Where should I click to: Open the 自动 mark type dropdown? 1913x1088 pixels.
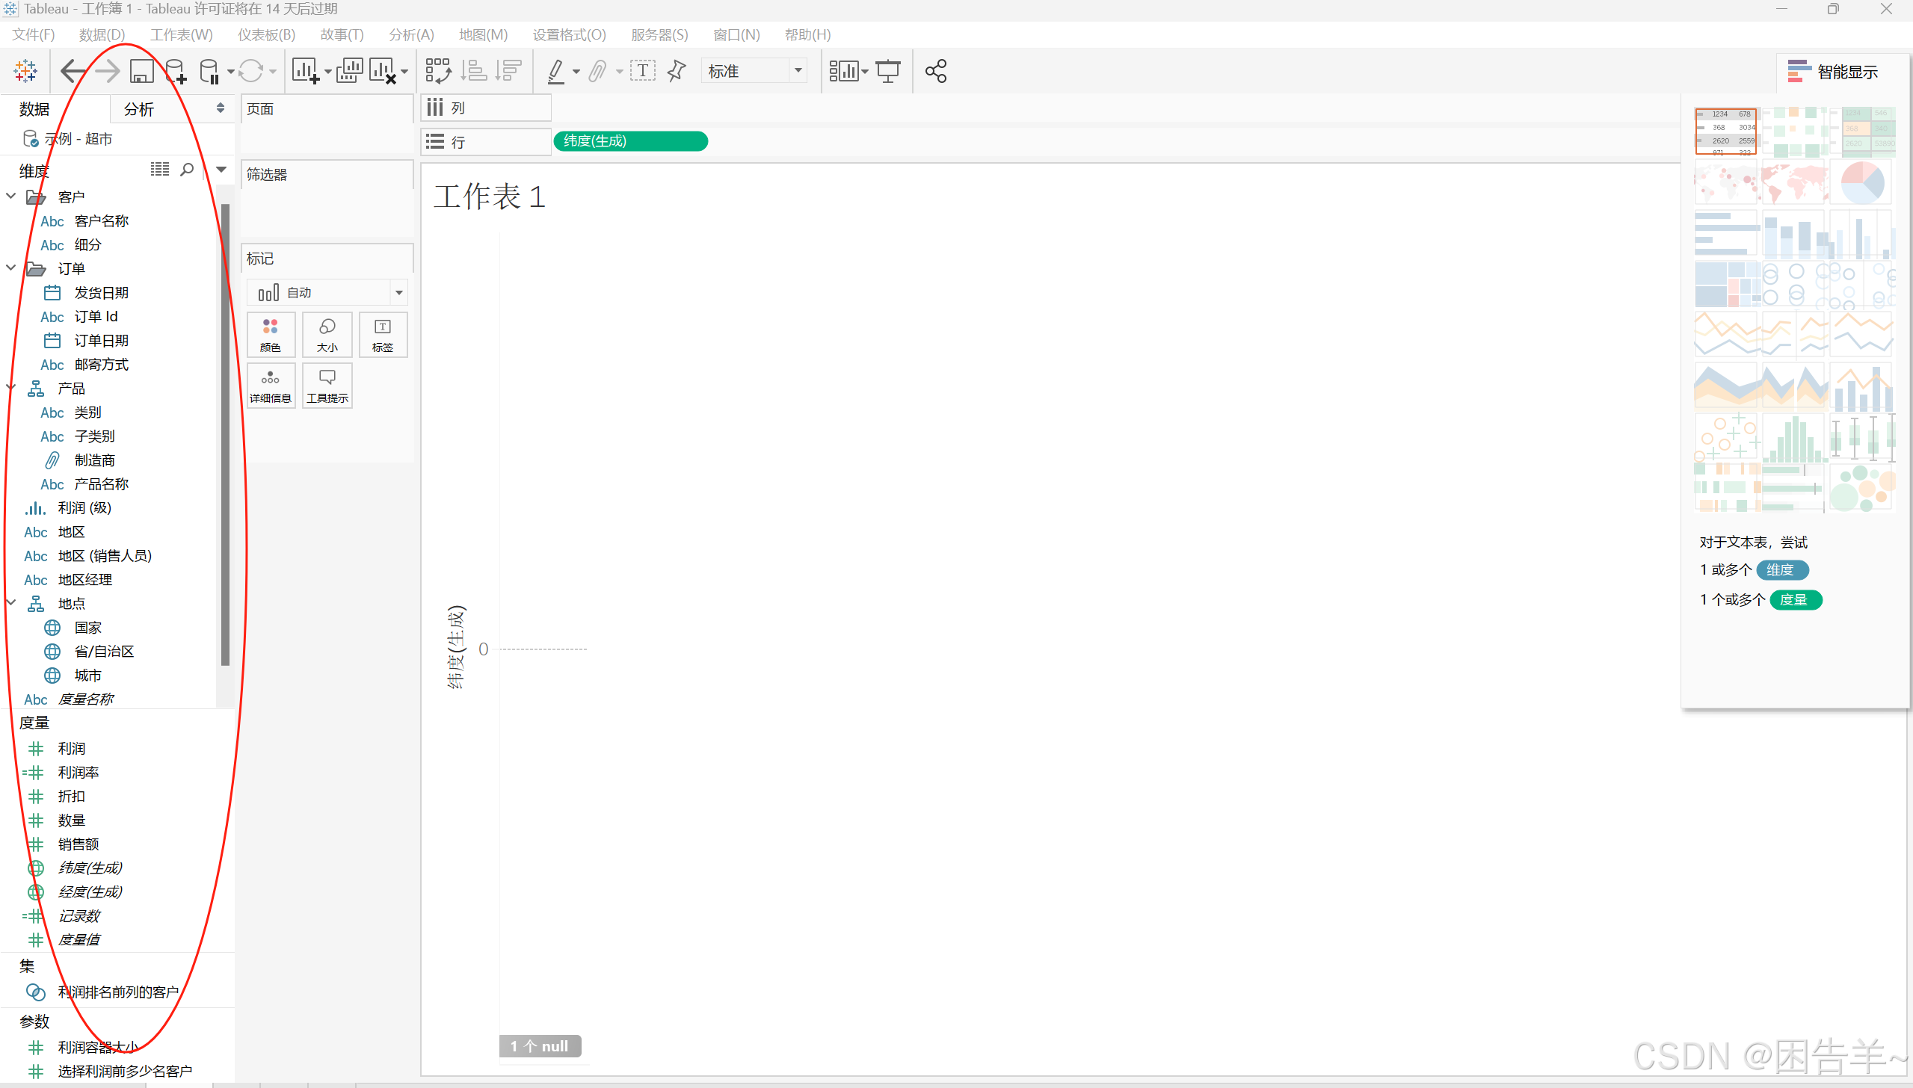[398, 293]
